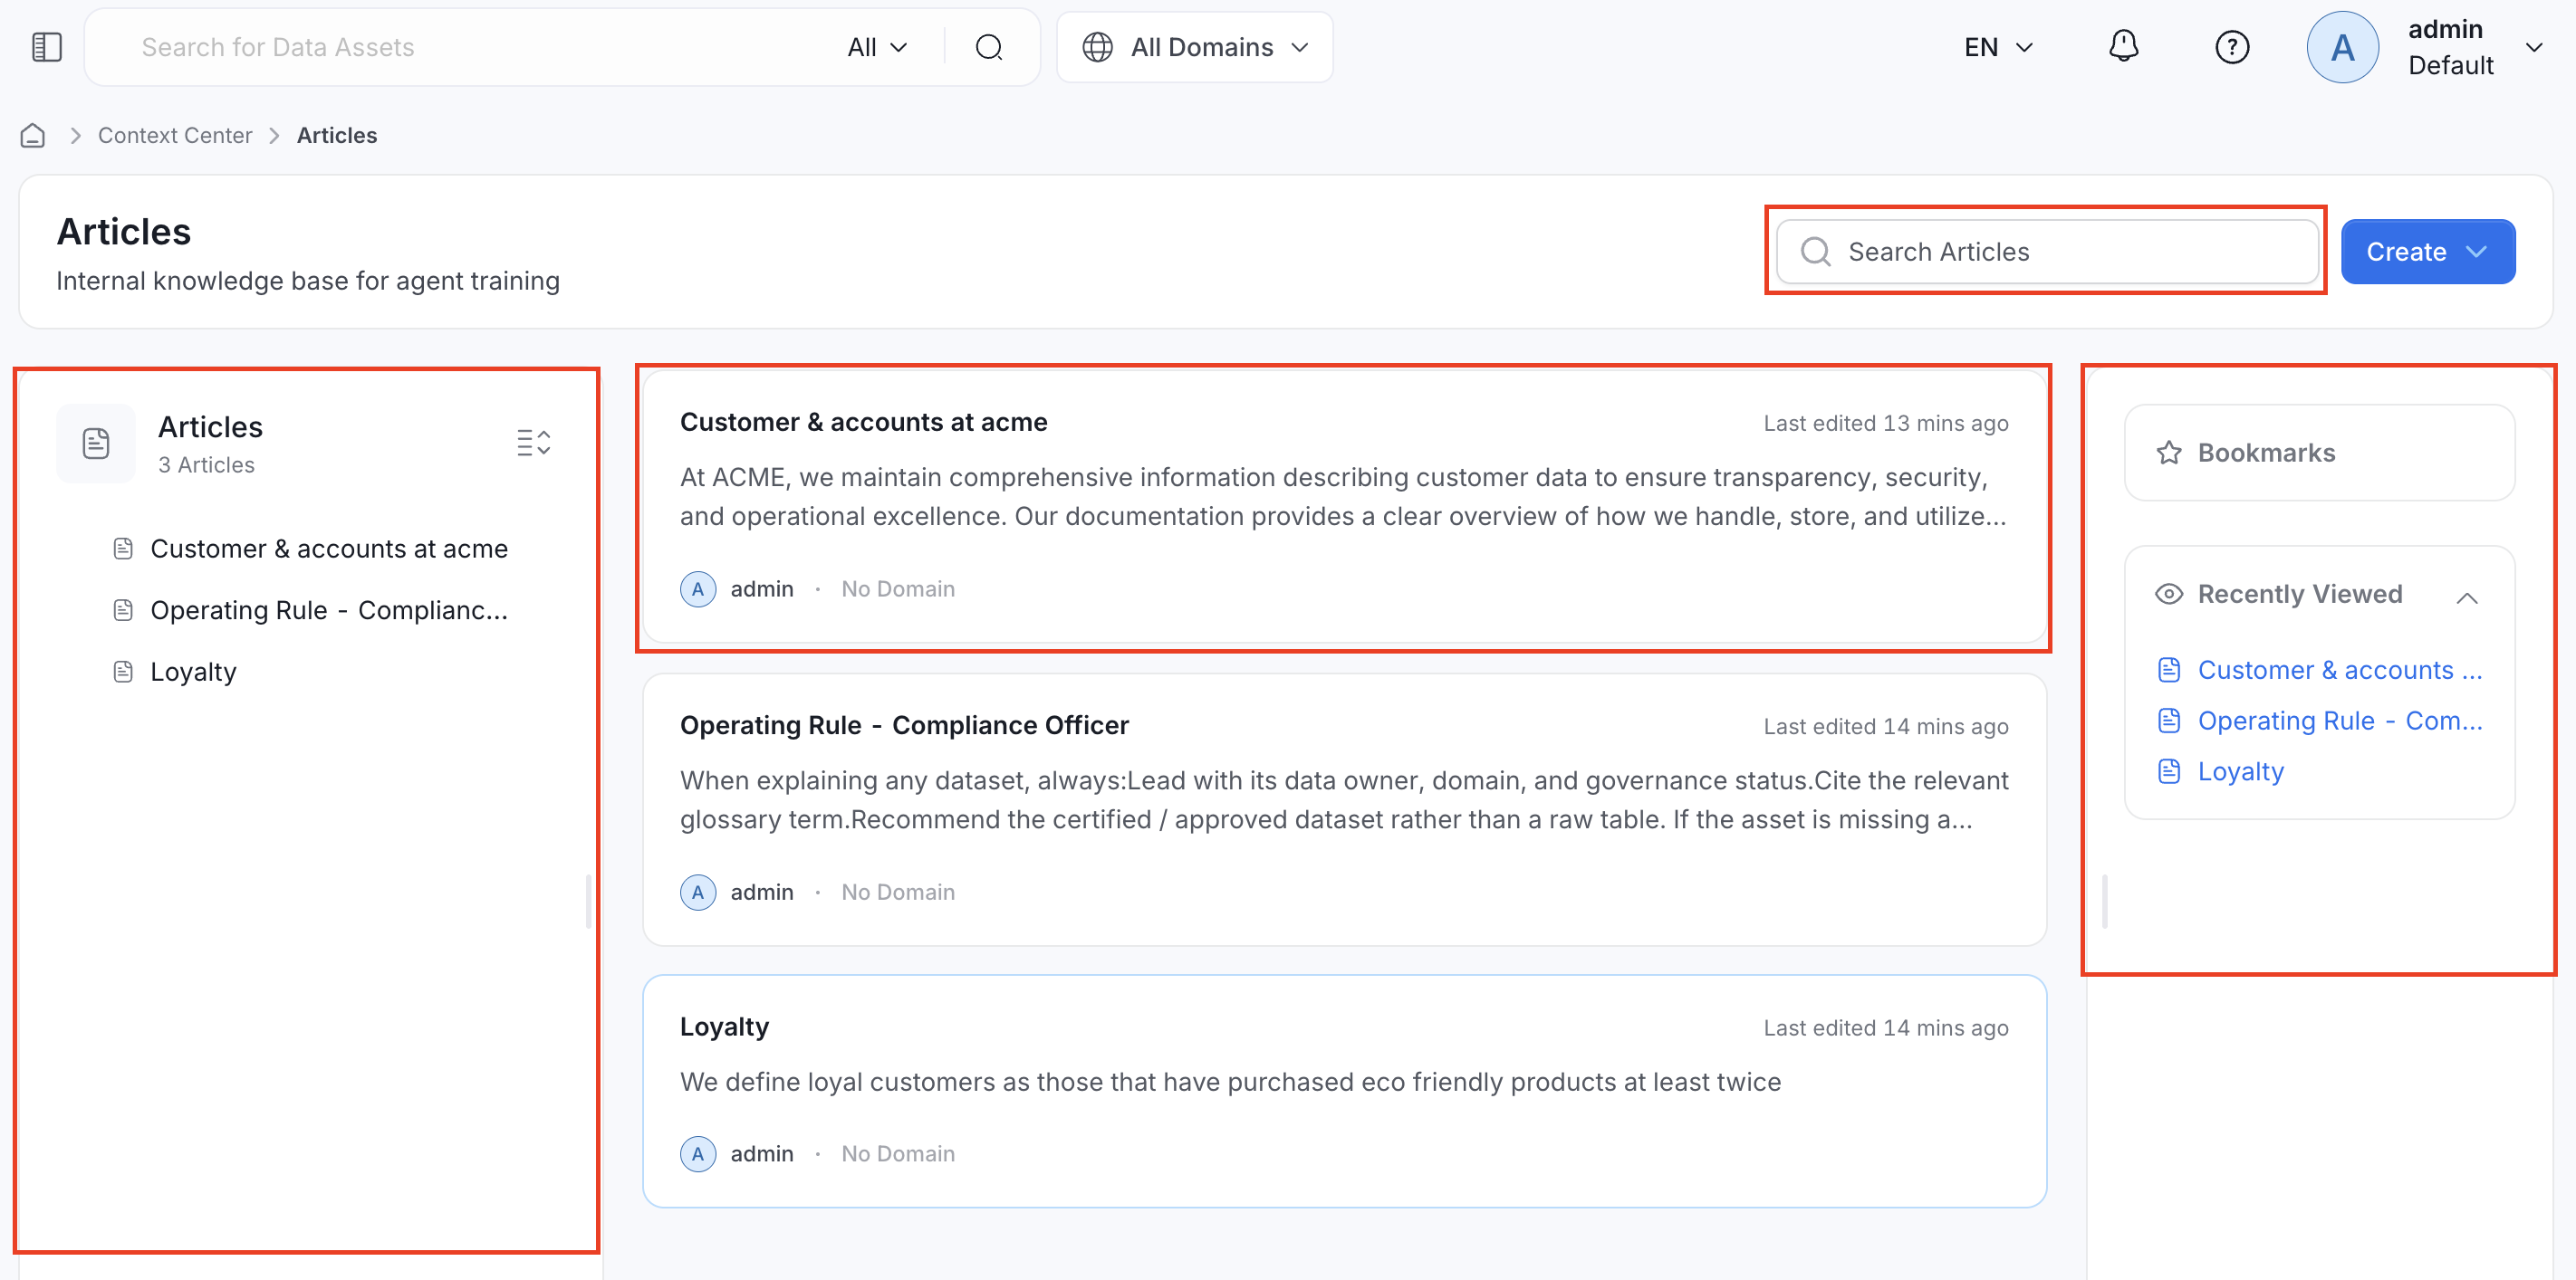Viewport: 2576px width, 1280px height.
Task: Collapse the Recently Viewed section
Action: point(2467,597)
